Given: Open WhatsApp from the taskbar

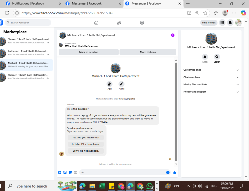Looking at the screenshot, I should [x=150, y=186].
